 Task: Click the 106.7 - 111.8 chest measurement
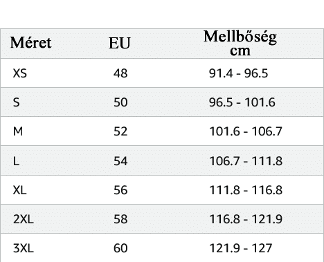coord(246,161)
